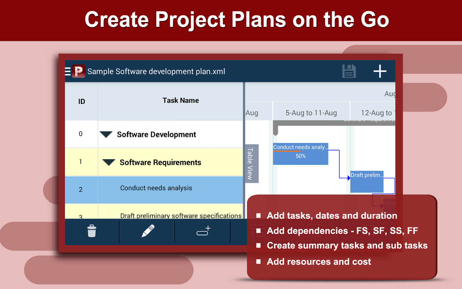Save the plan with the floppy disk icon
The height and width of the screenshot is (289, 462).
[349, 71]
